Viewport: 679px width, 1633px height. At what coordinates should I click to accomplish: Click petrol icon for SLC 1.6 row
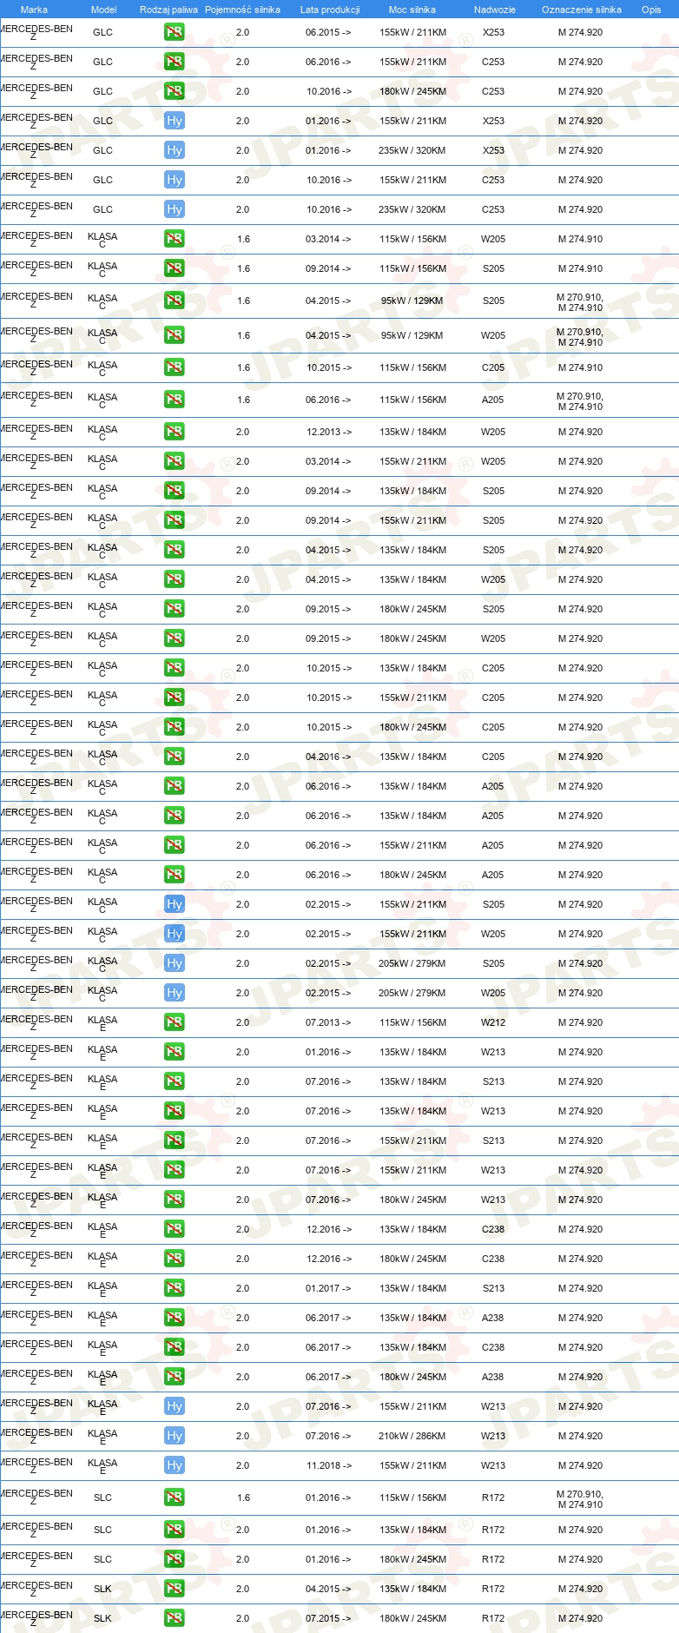pos(174,1498)
